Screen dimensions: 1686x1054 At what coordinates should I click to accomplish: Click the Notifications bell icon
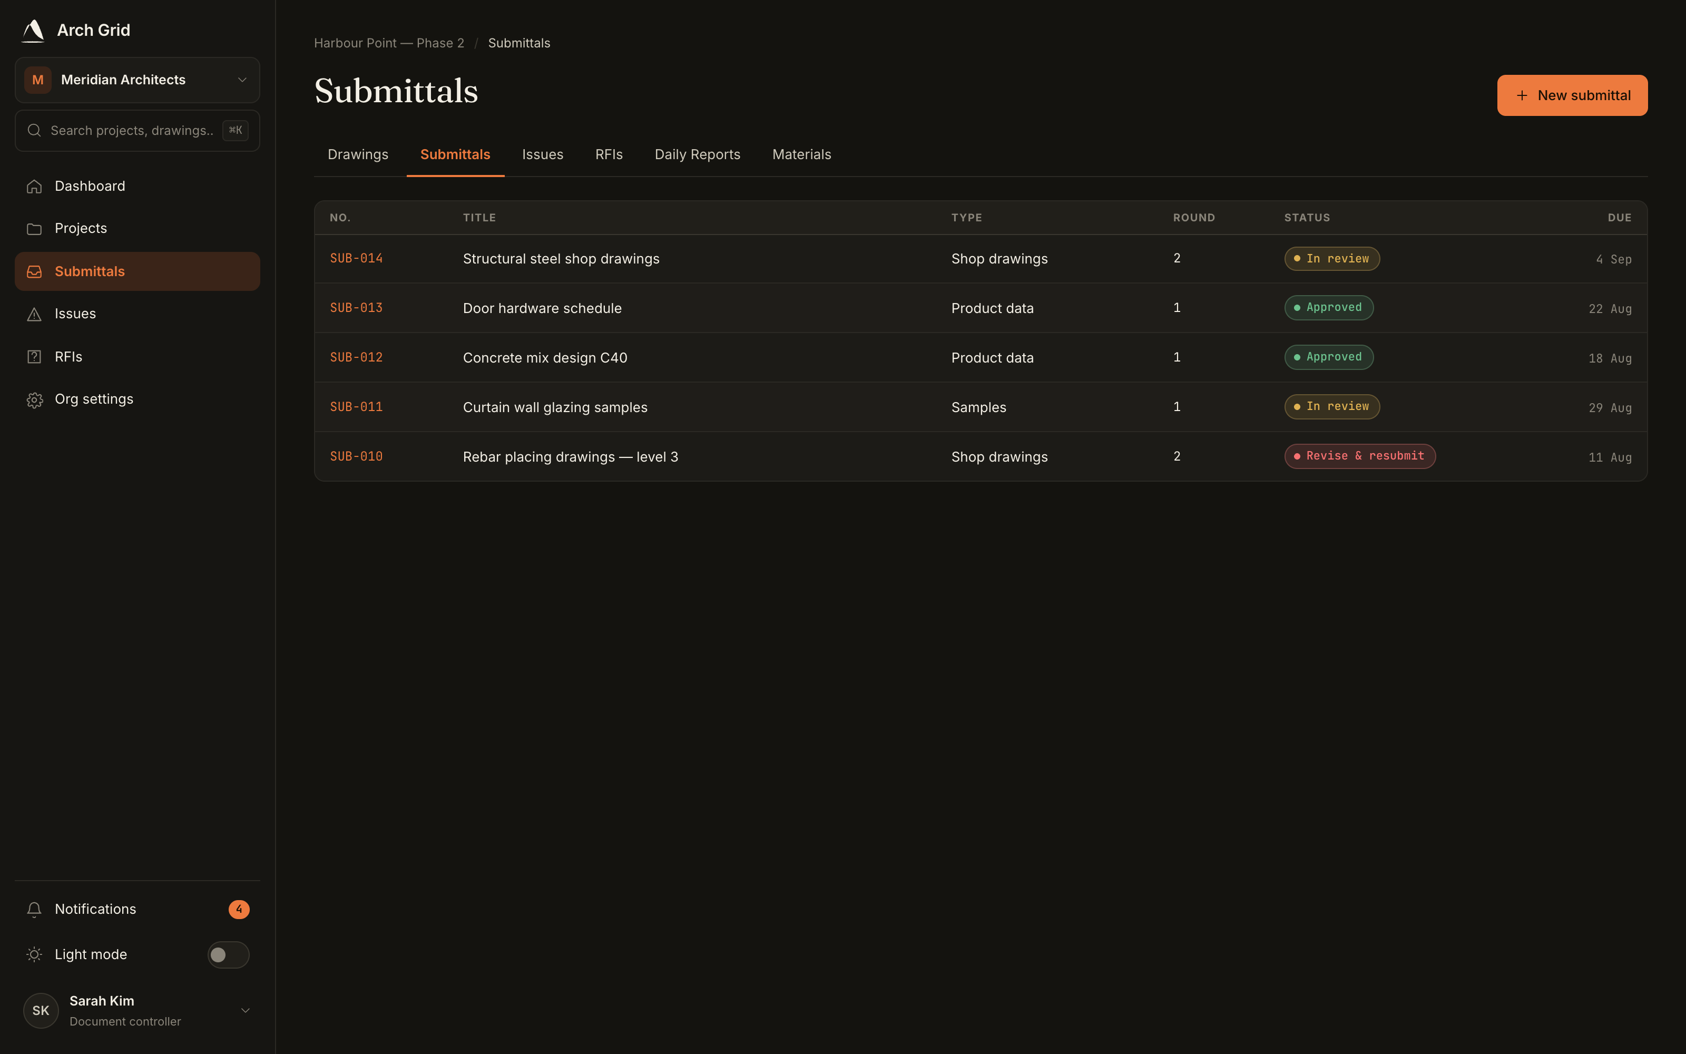(x=34, y=910)
